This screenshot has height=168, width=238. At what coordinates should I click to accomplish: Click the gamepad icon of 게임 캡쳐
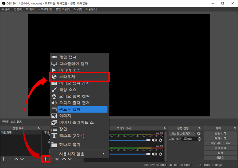coord(54,57)
